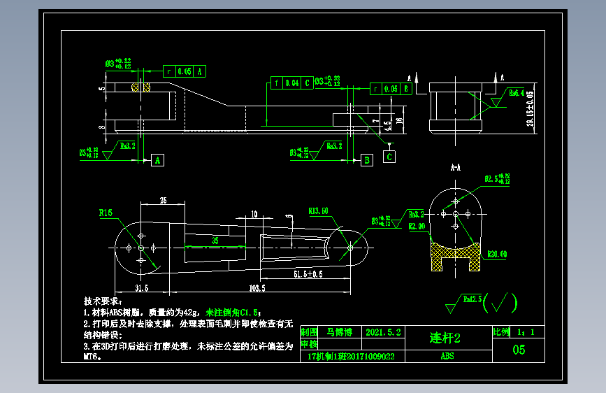Click the drafter name 马博博
The width and height of the screenshot is (606, 393).
coord(339,332)
